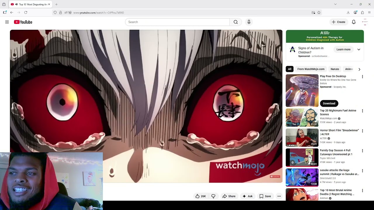Select the Naruto filter chip
The width and height of the screenshot is (374, 210).
click(x=335, y=69)
